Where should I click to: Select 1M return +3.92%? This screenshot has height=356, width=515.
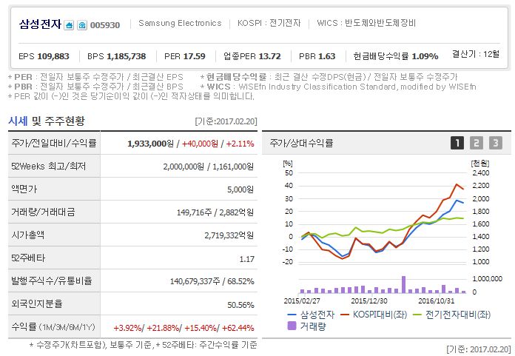[x=128, y=328]
